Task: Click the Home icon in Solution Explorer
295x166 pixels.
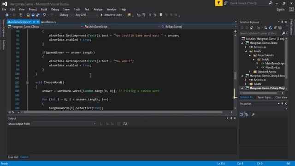Action: tap(252, 28)
